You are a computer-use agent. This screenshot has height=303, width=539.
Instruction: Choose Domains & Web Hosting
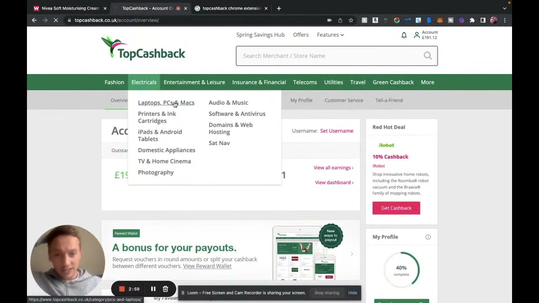[x=230, y=128]
